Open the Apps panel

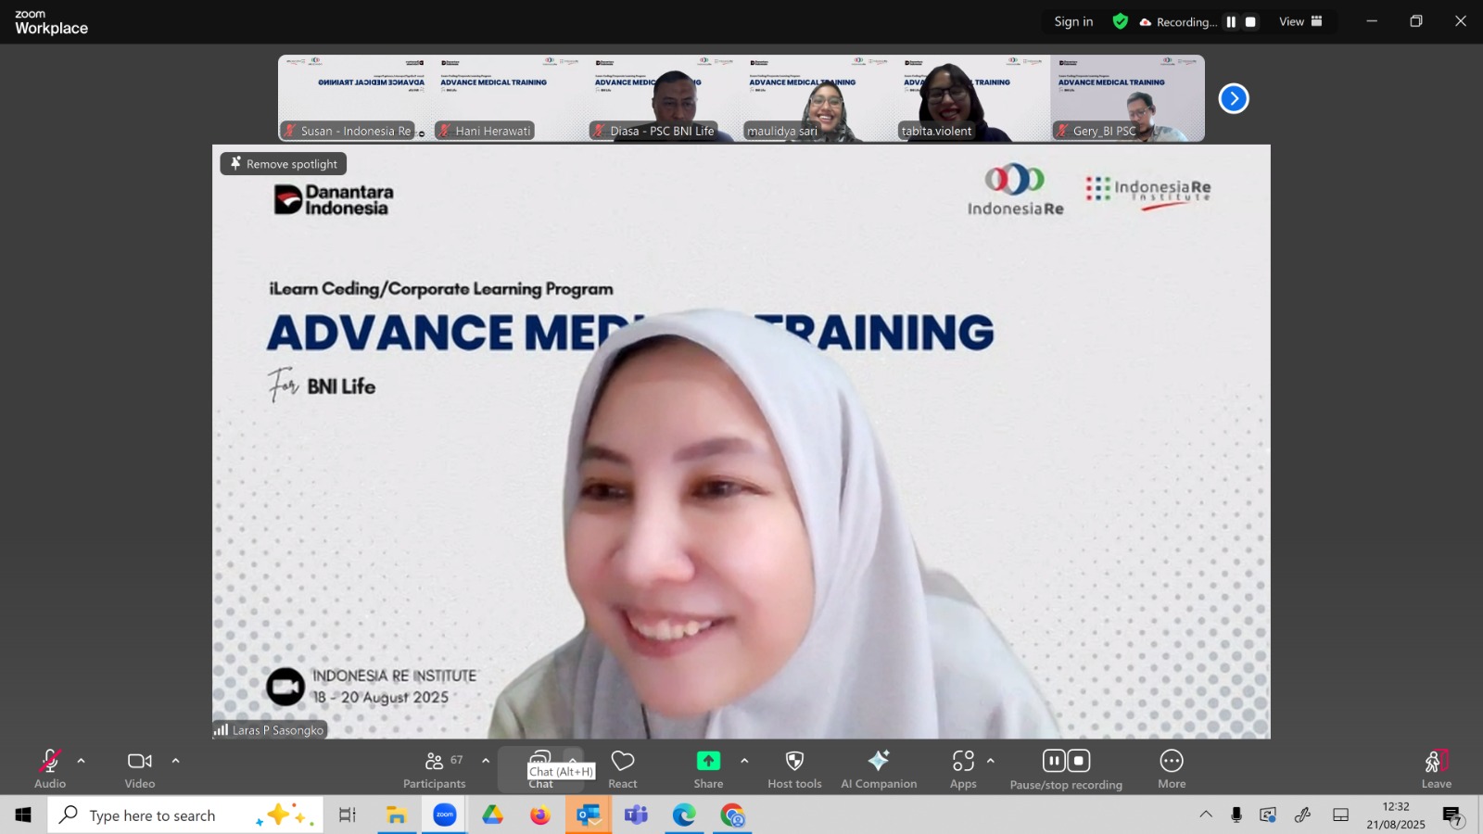pyautogui.click(x=963, y=762)
